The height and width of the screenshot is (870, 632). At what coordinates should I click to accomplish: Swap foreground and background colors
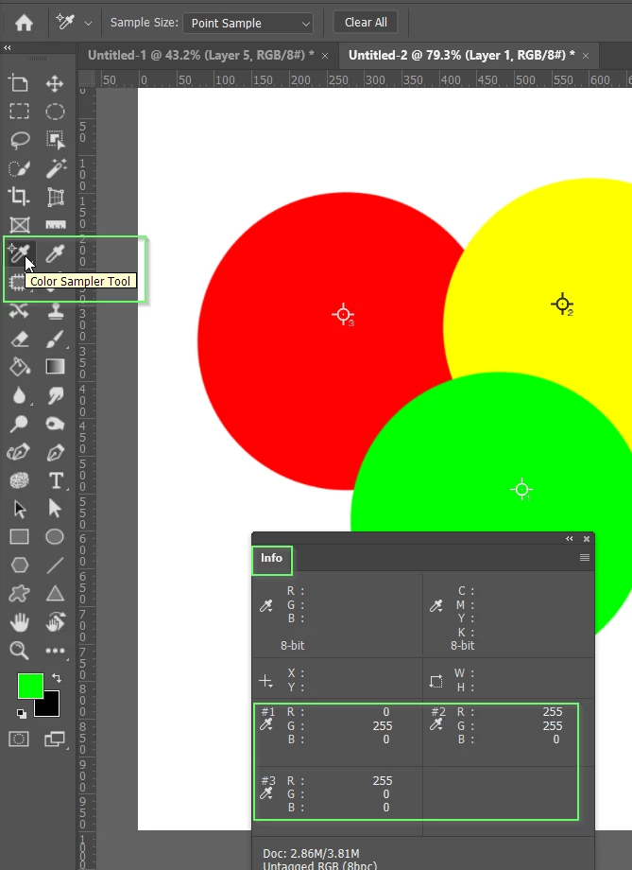pyautogui.click(x=57, y=677)
